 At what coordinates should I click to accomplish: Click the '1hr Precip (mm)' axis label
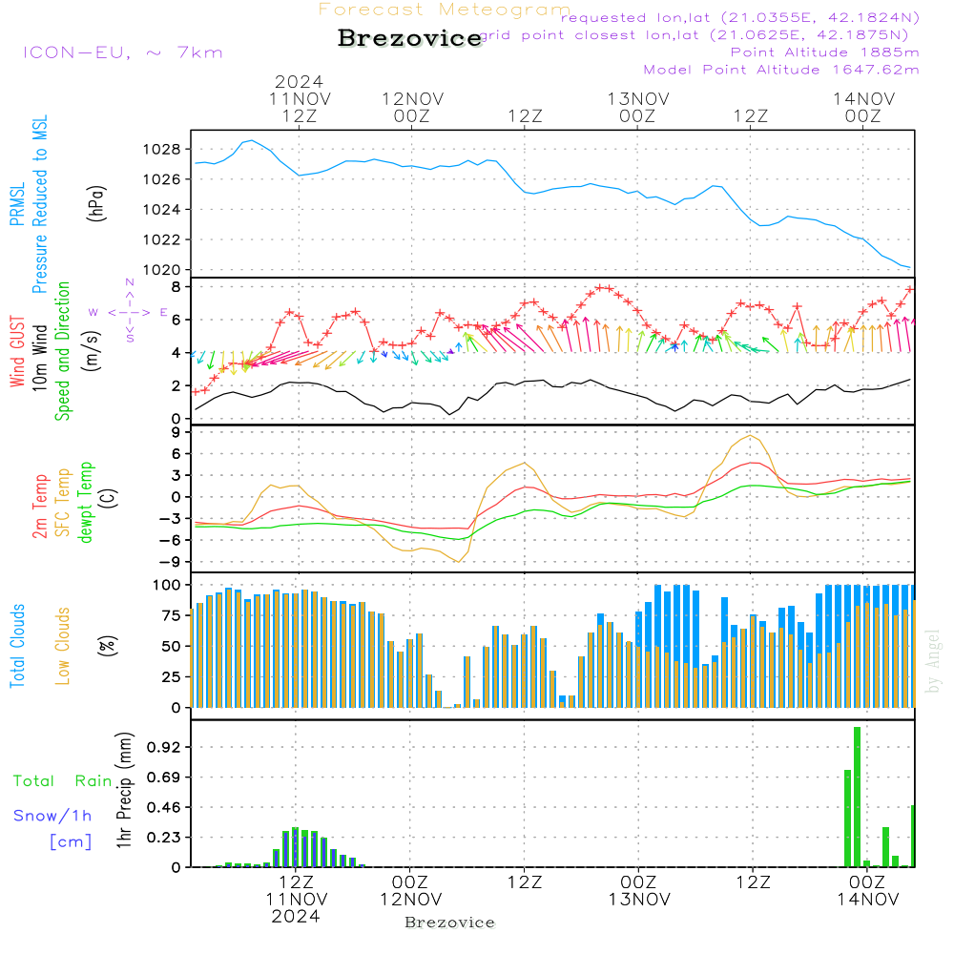[x=124, y=790]
